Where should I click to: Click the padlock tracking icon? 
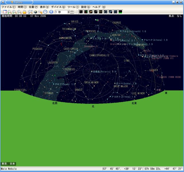click(24, 12)
